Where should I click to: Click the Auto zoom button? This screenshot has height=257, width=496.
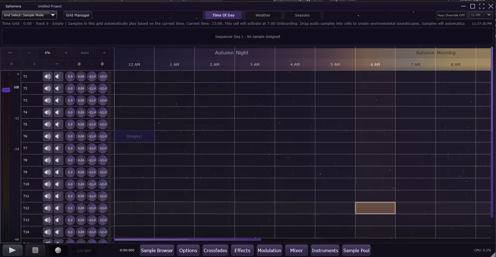click(x=84, y=52)
